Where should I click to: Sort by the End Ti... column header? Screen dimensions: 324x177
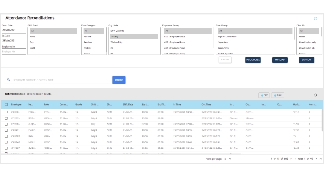click(x=161, y=104)
